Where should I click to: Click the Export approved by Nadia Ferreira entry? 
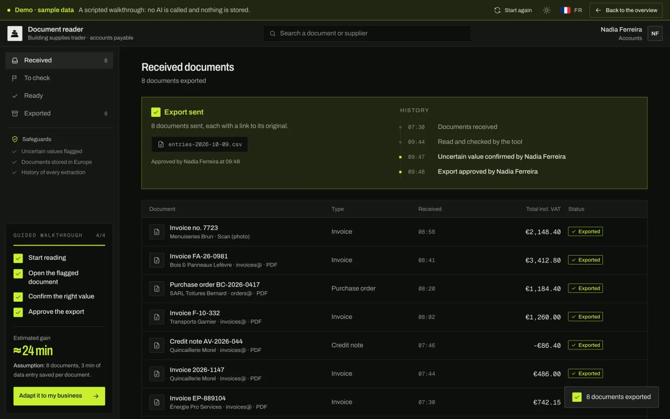pos(487,171)
